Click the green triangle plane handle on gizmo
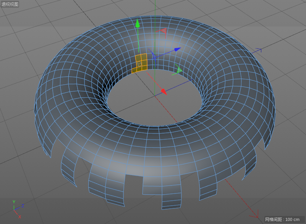Screen dimensions: 306x224 point(179,70)
